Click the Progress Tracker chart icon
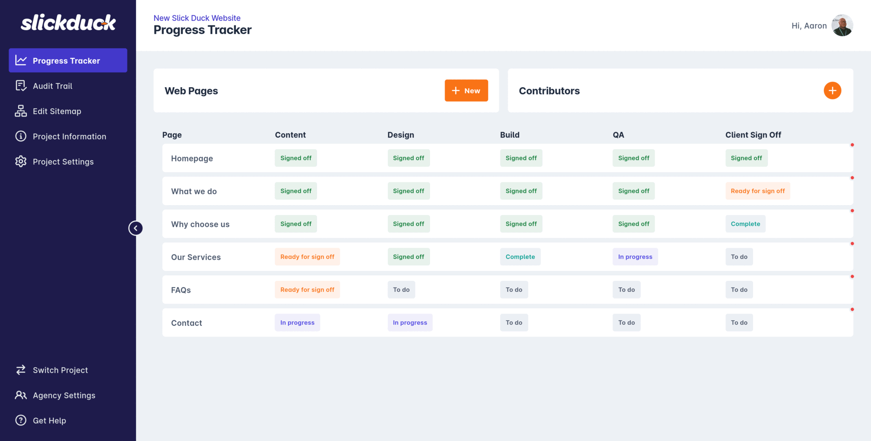 point(21,60)
